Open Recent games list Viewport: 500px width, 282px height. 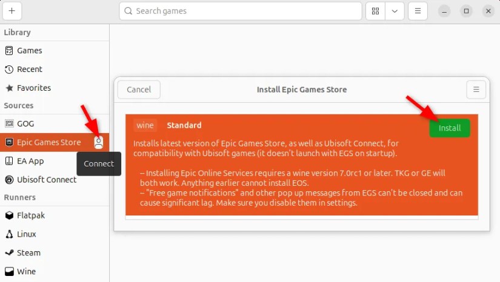pyautogui.click(x=55, y=69)
